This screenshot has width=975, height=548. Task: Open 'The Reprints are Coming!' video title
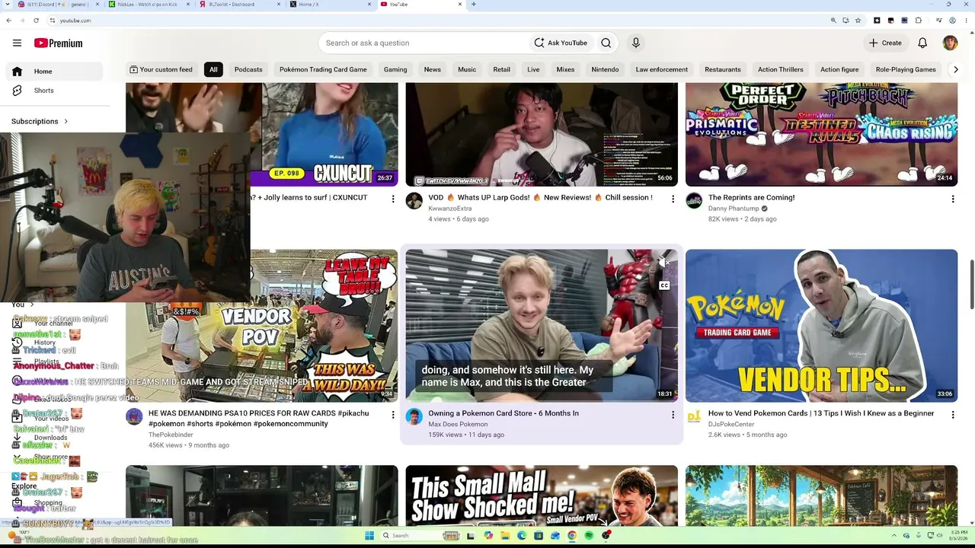click(752, 198)
